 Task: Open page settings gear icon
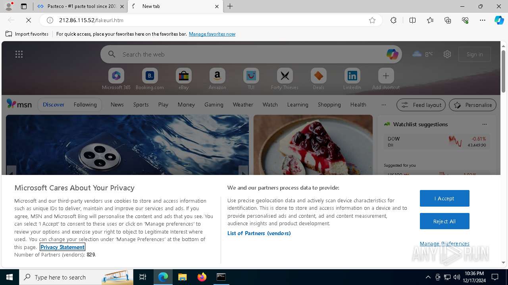point(447,54)
